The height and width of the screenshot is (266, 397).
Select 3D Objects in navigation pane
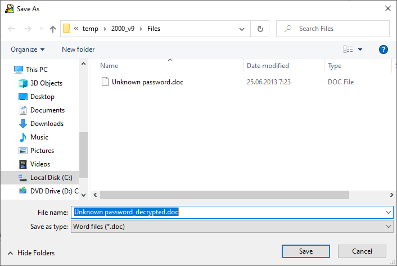pos(46,83)
